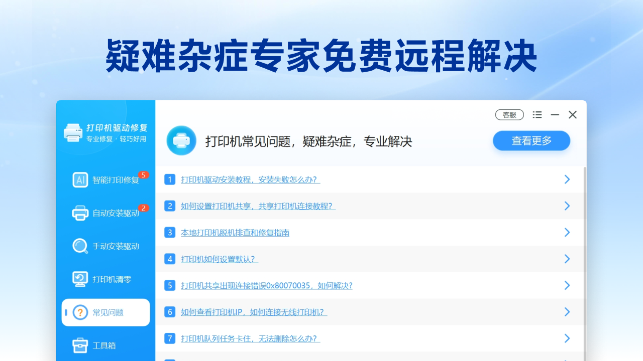The height and width of the screenshot is (361, 643).
Task: Switch to the 常见问题 section
Action: coord(105,312)
